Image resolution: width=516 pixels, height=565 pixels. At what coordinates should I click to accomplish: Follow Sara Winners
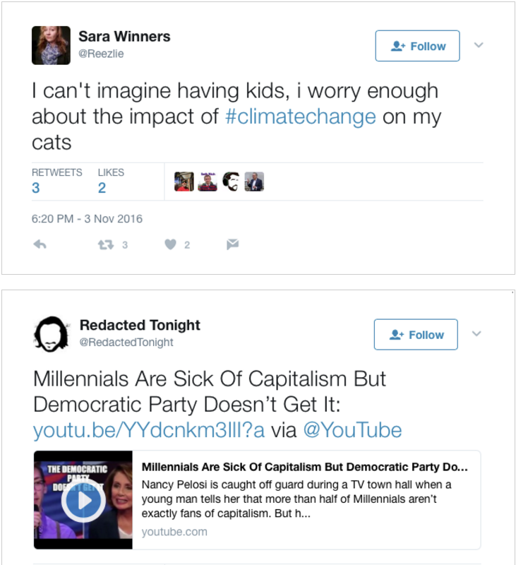417,46
